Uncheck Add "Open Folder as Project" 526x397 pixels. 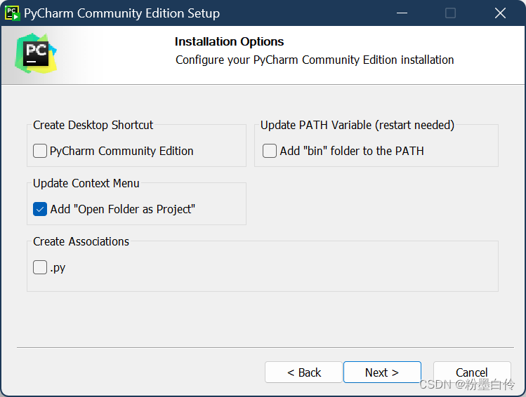coord(40,209)
